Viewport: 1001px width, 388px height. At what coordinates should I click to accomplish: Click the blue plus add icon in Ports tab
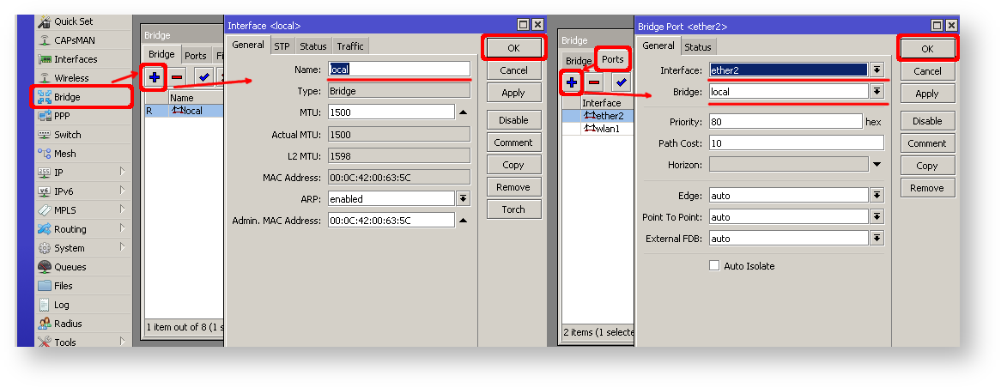point(571,82)
